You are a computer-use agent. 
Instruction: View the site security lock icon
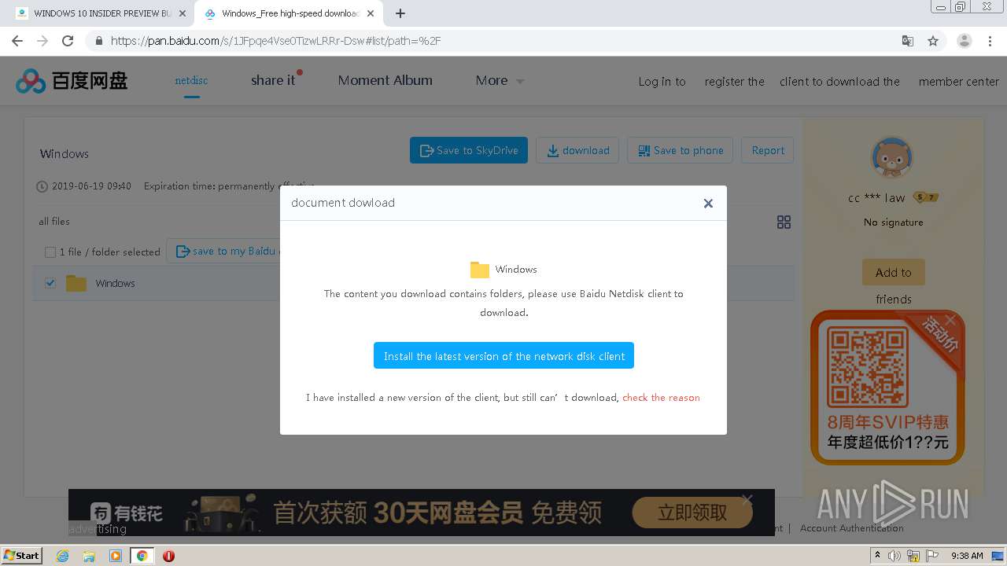pos(99,41)
